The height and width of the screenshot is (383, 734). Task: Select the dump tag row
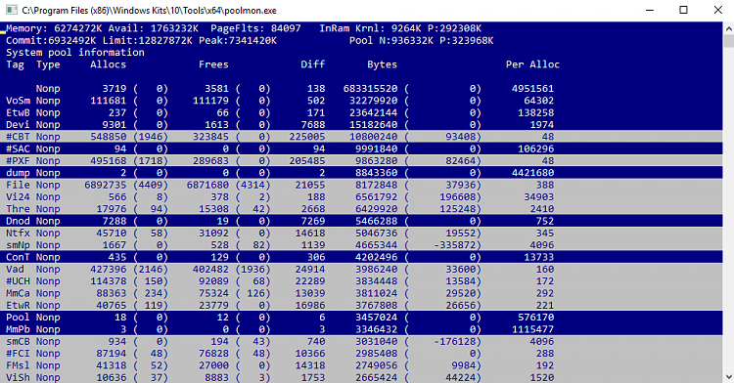click(361, 173)
